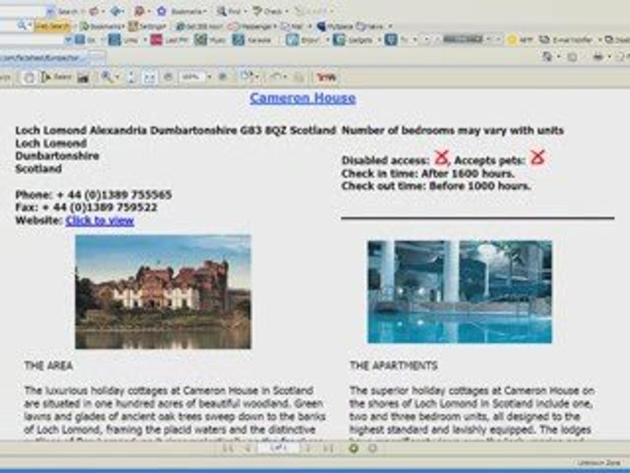The width and height of the screenshot is (630, 473).
Task: Click the News toolbar button
Action: point(370,26)
